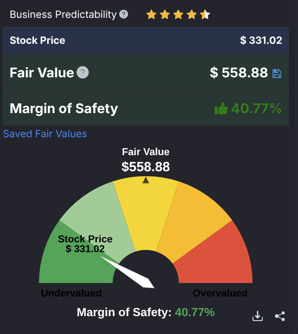Open the Saved Fair Values link
The height and width of the screenshot is (334, 298).
[x=45, y=134]
